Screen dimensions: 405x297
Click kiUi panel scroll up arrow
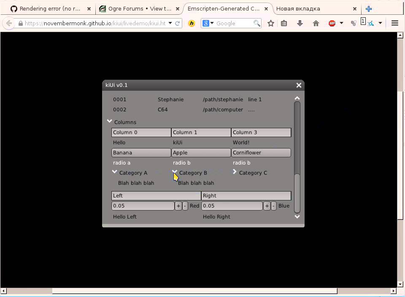pyautogui.click(x=297, y=98)
